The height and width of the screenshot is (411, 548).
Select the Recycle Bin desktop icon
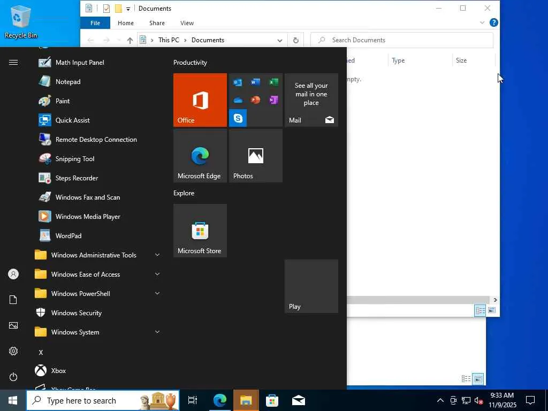(21, 21)
